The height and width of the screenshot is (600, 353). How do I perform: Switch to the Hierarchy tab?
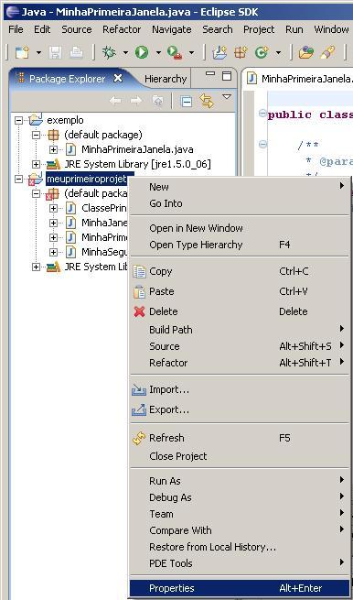click(166, 79)
